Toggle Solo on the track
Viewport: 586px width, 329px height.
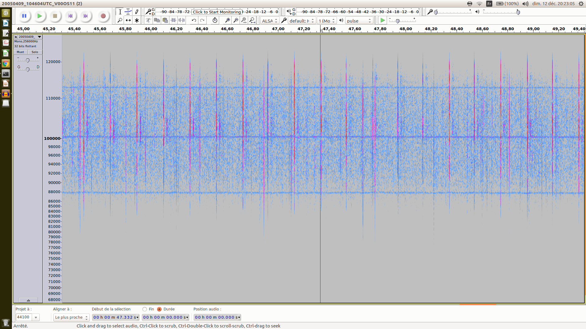click(35, 52)
